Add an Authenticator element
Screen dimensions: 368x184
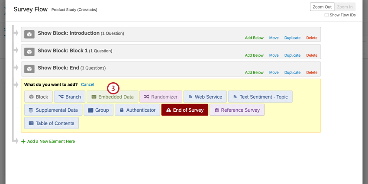(137, 110)
